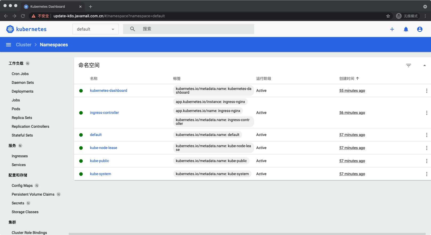Open Config Maps in sidebar

click(22, 185)
